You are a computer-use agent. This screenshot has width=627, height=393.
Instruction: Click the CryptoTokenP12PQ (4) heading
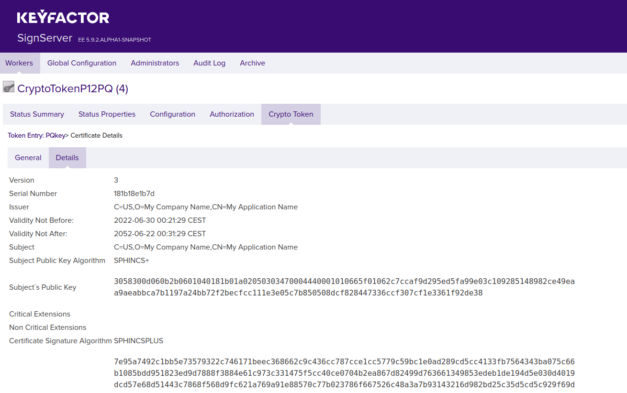point(73,89)
